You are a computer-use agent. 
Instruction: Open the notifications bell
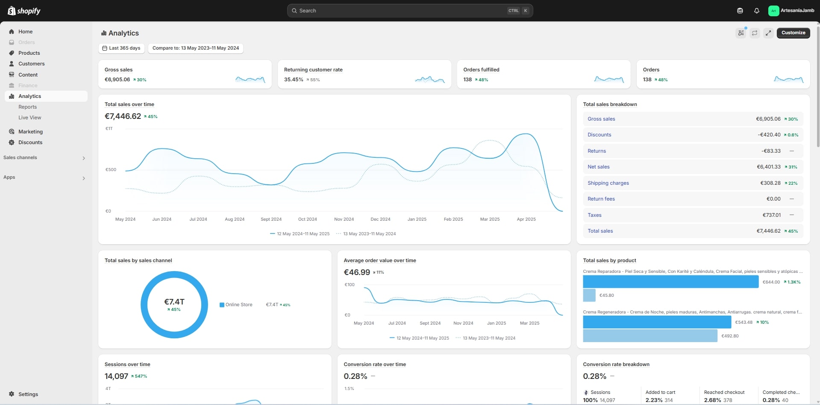(x=757, y=11)
